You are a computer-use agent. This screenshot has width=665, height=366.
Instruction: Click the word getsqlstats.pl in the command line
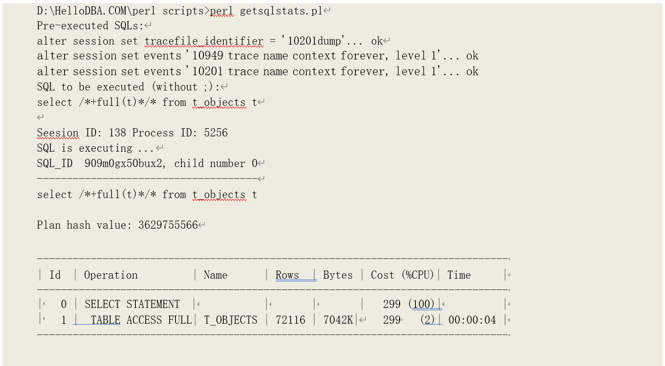[281, 11]
